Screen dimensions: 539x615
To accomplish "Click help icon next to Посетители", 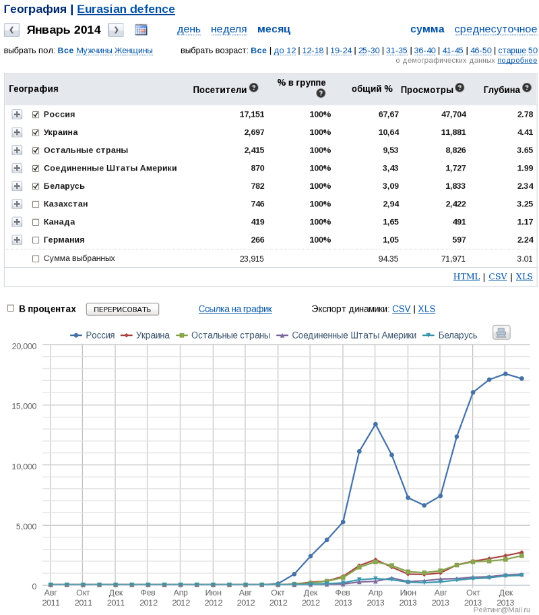I will pos(253,88).
